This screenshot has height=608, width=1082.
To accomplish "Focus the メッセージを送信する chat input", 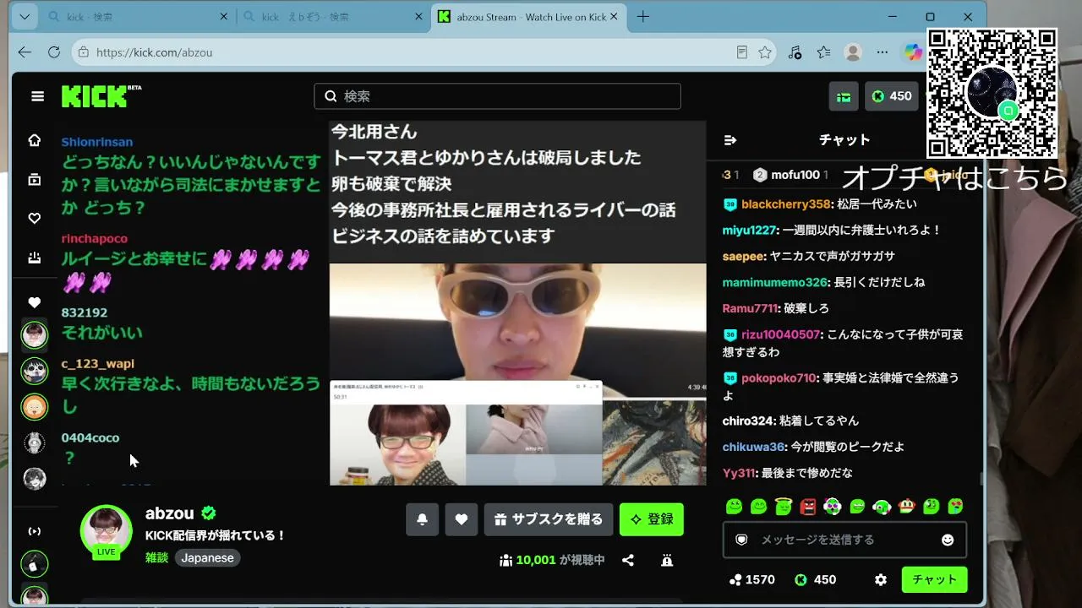I will [x=844, y=540].
